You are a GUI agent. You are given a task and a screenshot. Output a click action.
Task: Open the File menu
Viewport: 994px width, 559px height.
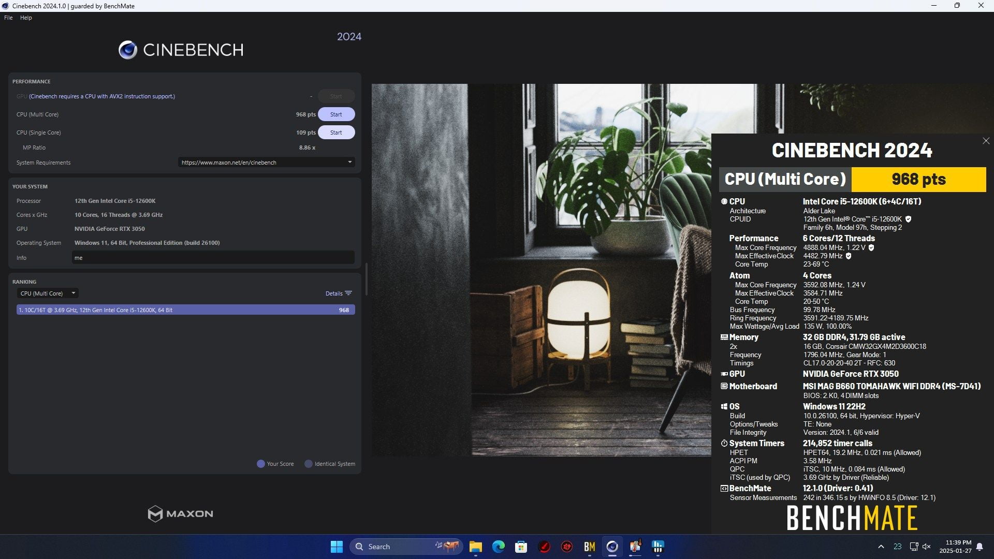(x=8, y=18)
